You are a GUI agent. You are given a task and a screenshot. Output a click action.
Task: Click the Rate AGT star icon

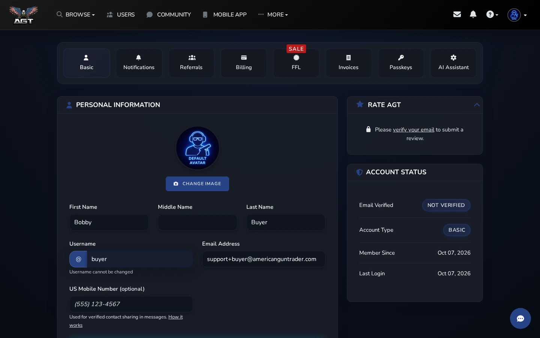(360, 104)
